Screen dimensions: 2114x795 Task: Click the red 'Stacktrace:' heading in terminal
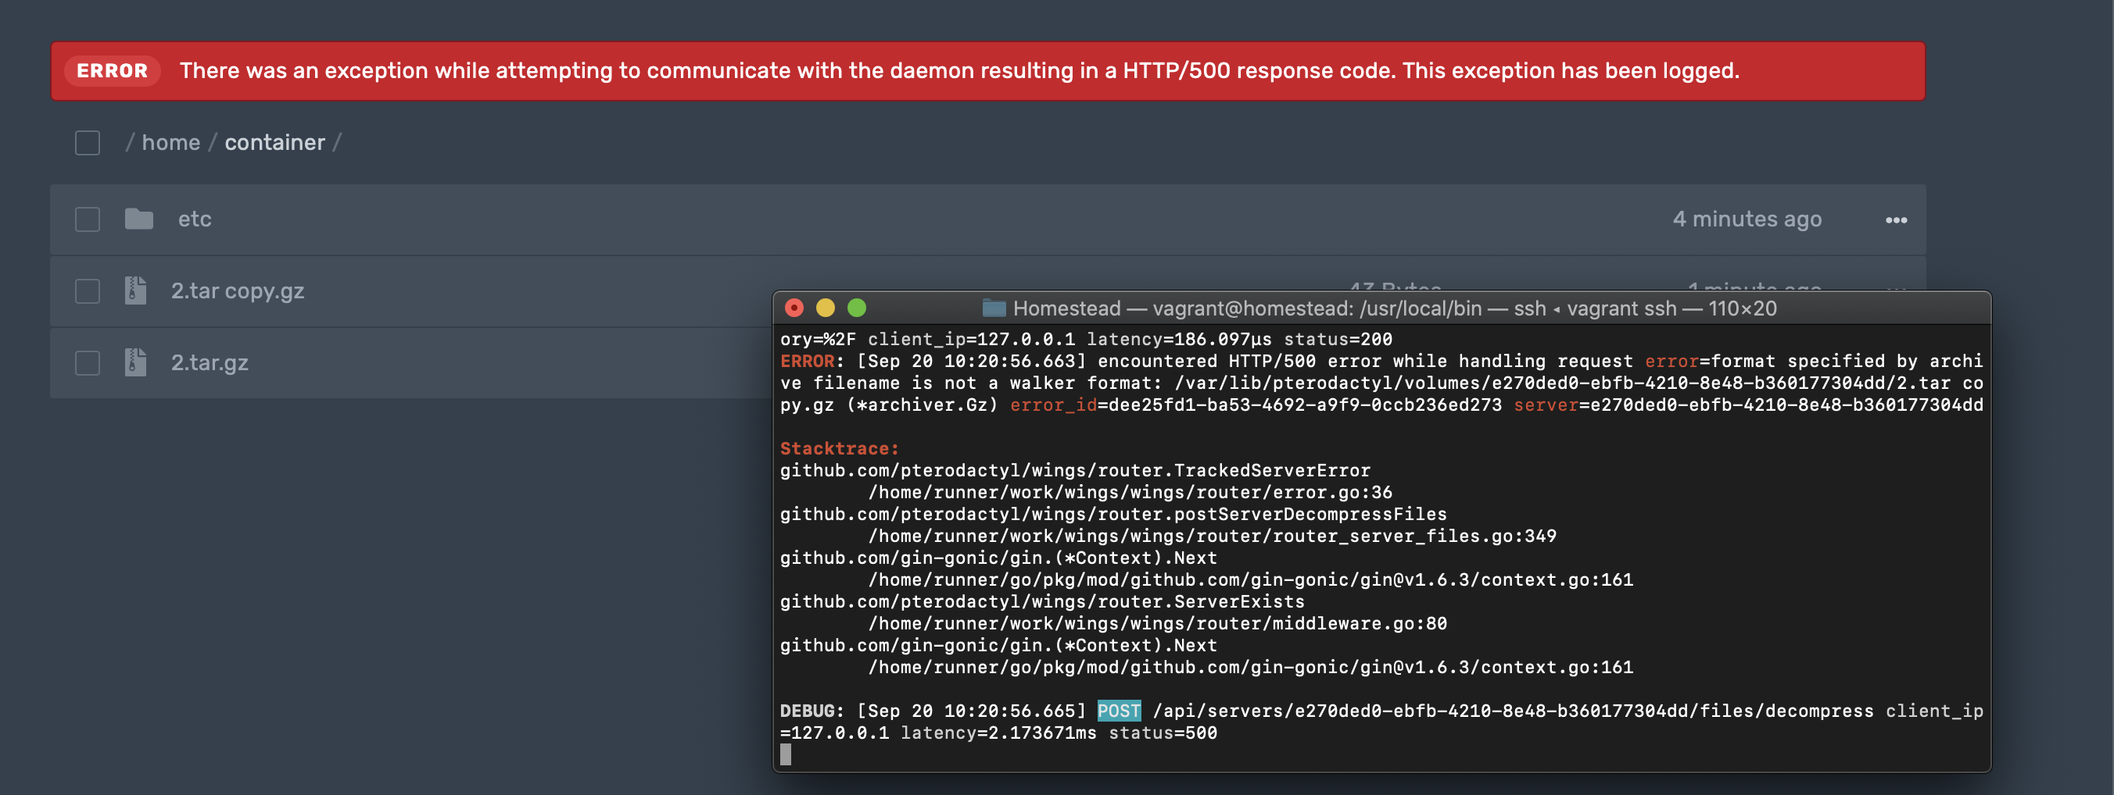[840, 448]
